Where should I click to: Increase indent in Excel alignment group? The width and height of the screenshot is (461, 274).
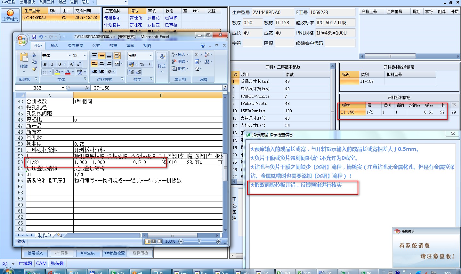[102, 72]
